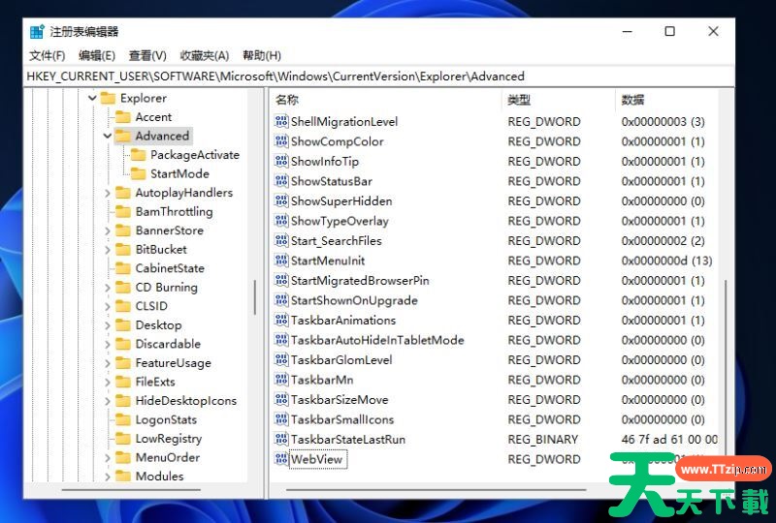
Task: Collapse the Explorer tree node
Action: [92, 98]
